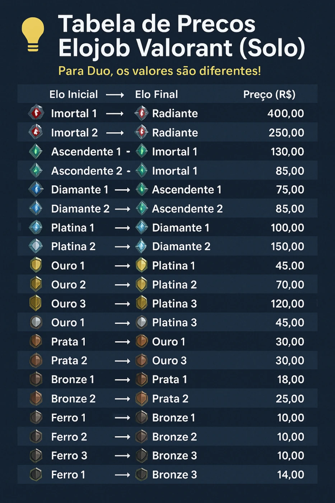Click the arrow in the Ferro 2 row
Image resolution: width=335 pixels, height=503 pixels.
pyautogui.click(x=122, y=437)
